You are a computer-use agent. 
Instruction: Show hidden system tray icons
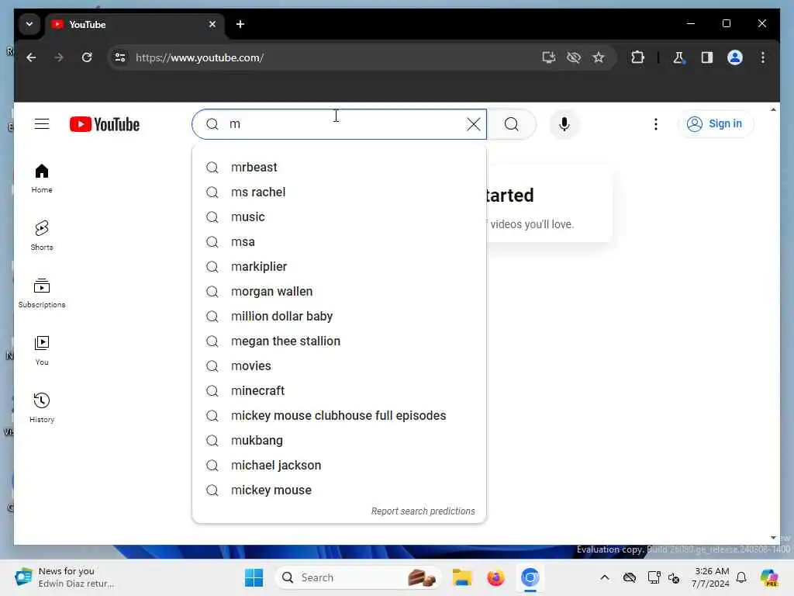click(x=605, y=577)
